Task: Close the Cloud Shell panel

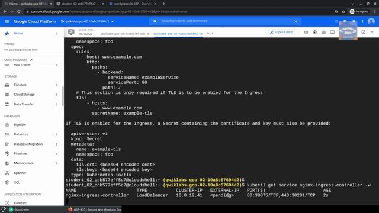Action: tap(372, 32)
